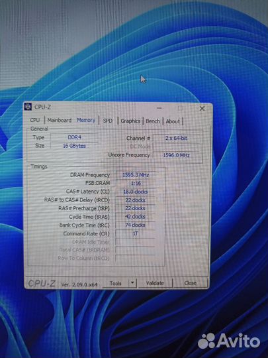This screenshot has height=358, width=268.
Task: Open the SPD tab
Action: [108, 121]
